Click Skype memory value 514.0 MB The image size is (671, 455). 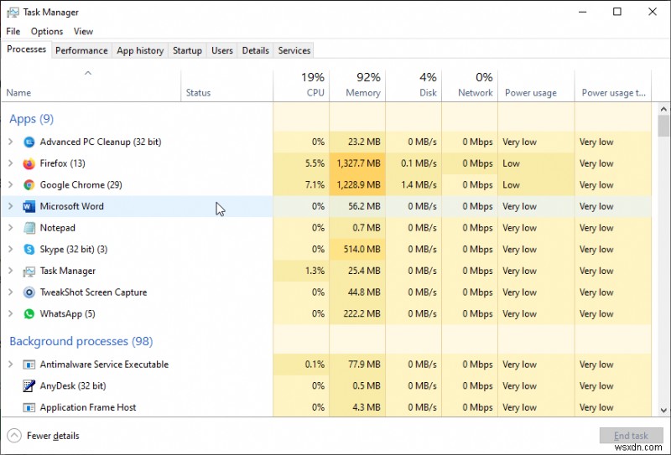362,250
